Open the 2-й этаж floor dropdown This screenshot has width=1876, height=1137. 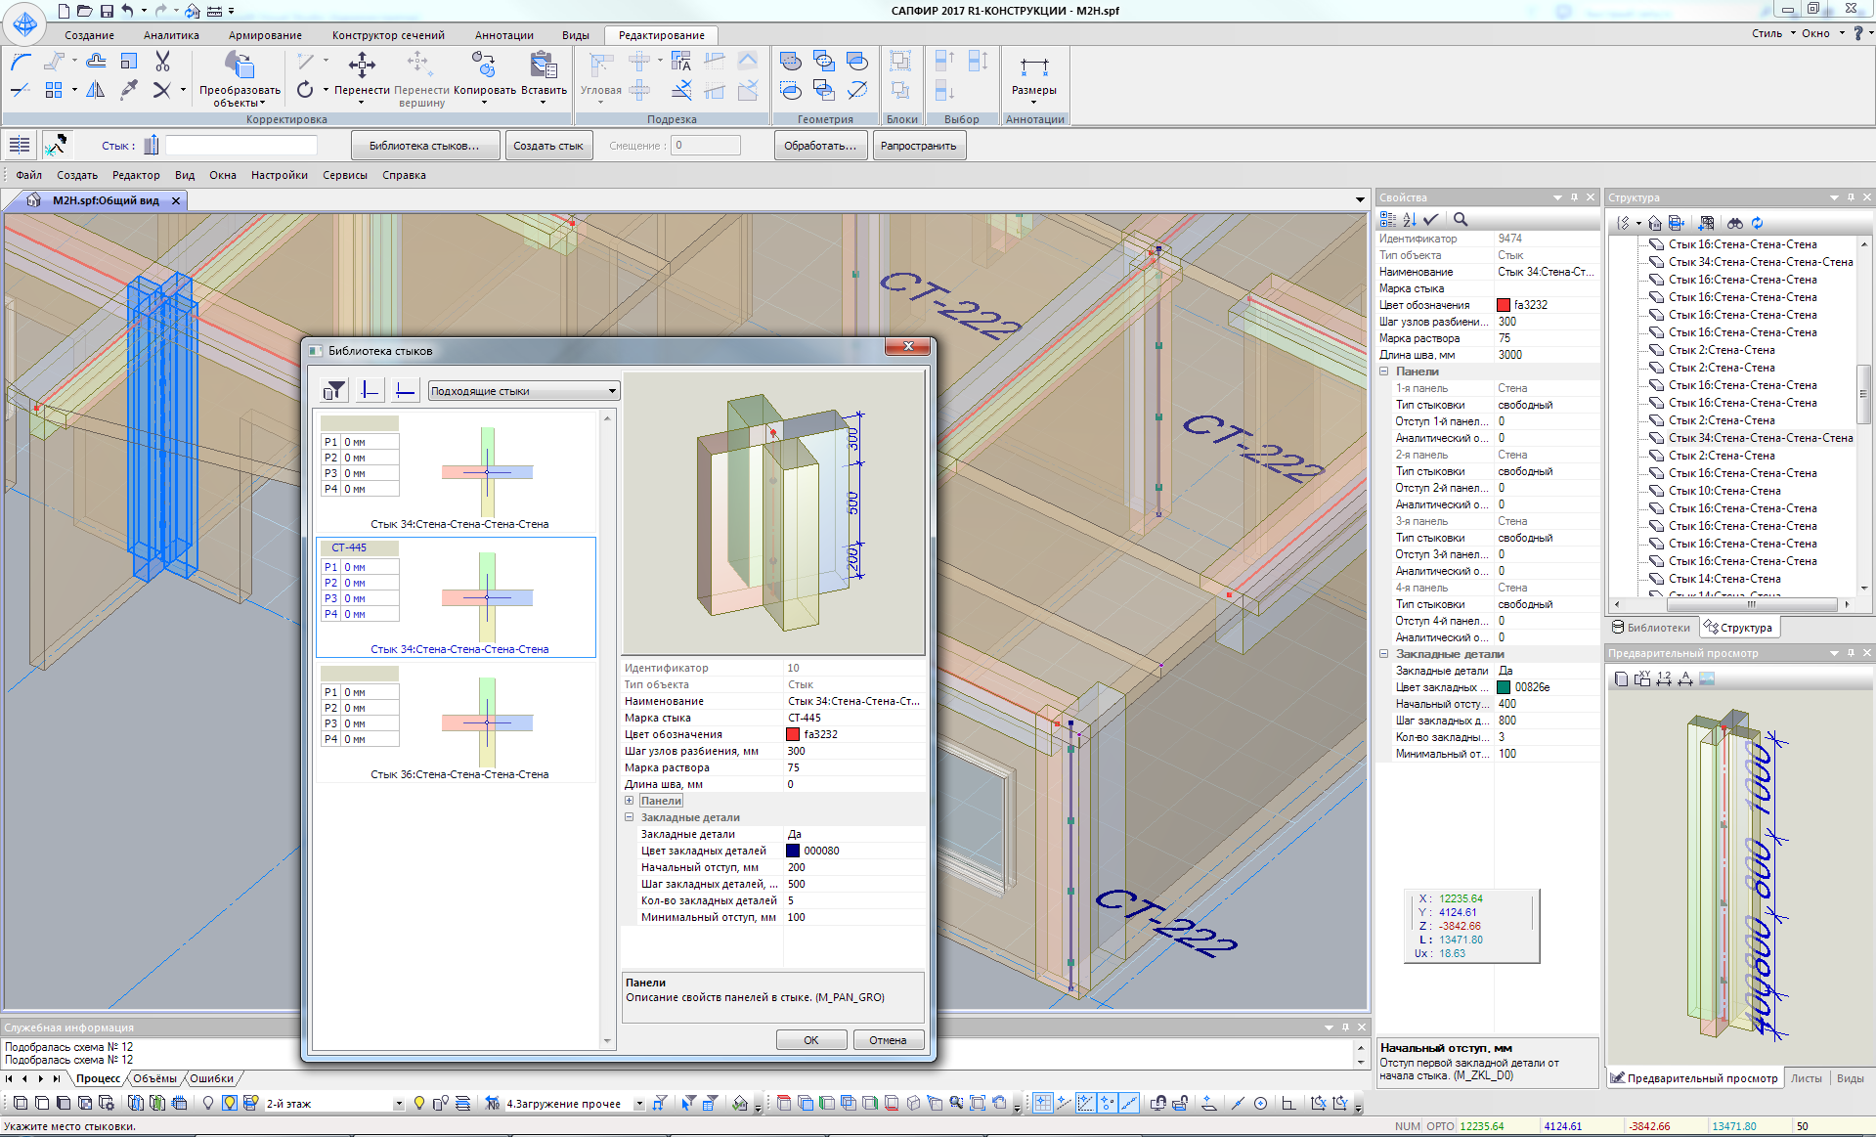[398, 1104]
